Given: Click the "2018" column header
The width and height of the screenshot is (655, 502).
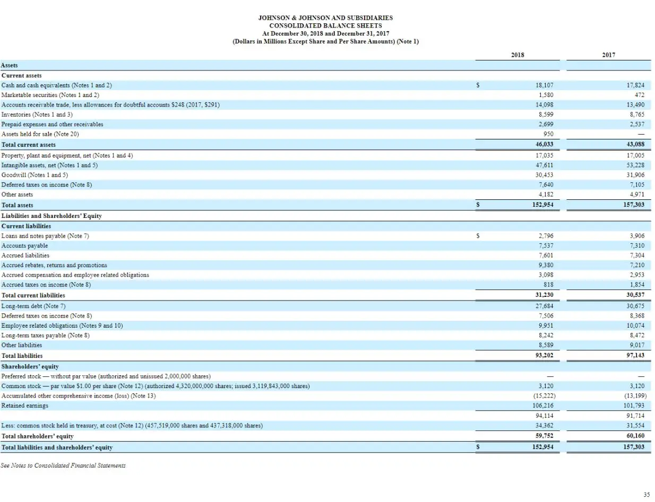Looking at the screenshot, I should click(517, 55).
